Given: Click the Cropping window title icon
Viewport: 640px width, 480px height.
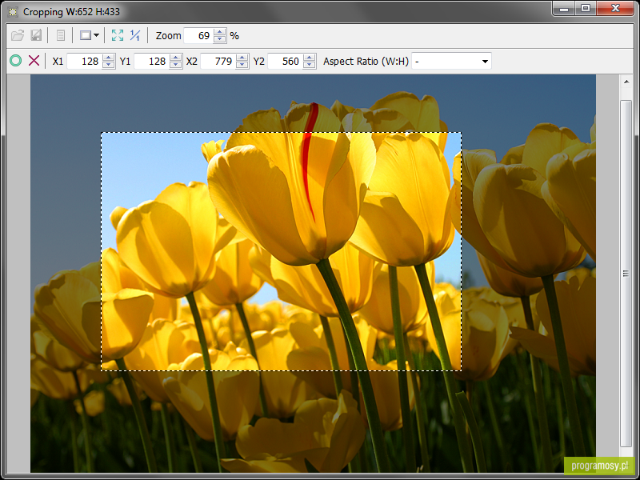Looking at the screenshot, I should pos(13,12).
